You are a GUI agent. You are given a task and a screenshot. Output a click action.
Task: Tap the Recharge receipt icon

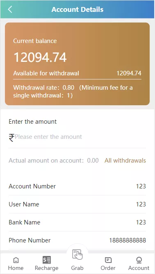[47, 260]
